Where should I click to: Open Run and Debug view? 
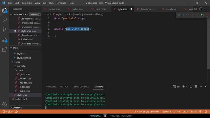(x=5, y=40)
